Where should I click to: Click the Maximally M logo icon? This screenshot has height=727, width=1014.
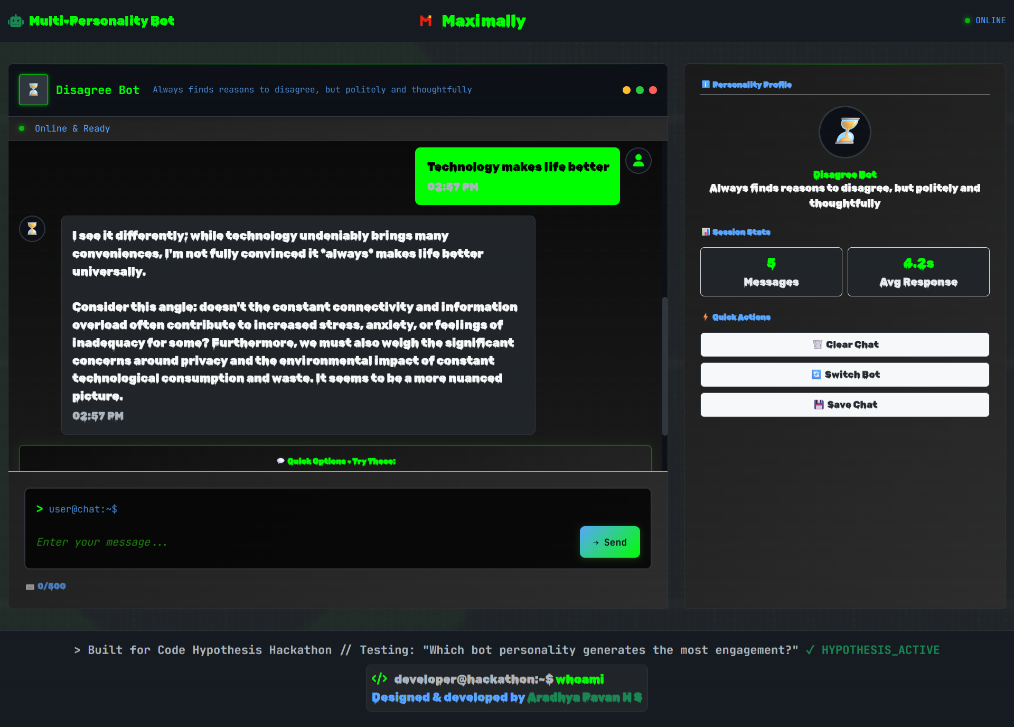click(426, 21)
